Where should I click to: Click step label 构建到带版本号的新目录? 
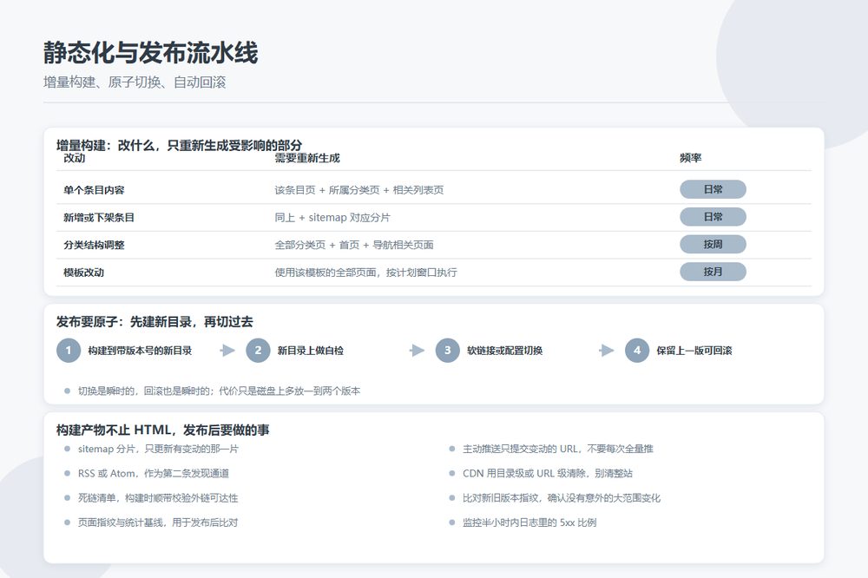140,351
